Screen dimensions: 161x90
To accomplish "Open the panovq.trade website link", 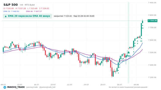I will pos(32,87).
